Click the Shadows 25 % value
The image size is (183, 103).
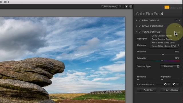(177, 51)
